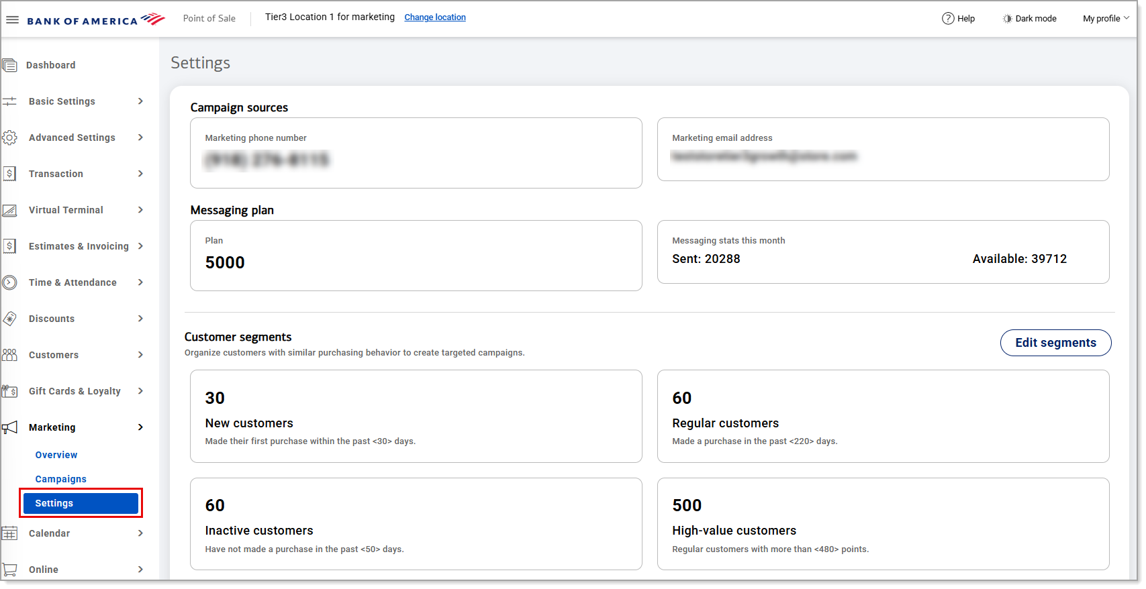Click 'Tier3 Location 1 for marketing' text

tap(330, 17)
